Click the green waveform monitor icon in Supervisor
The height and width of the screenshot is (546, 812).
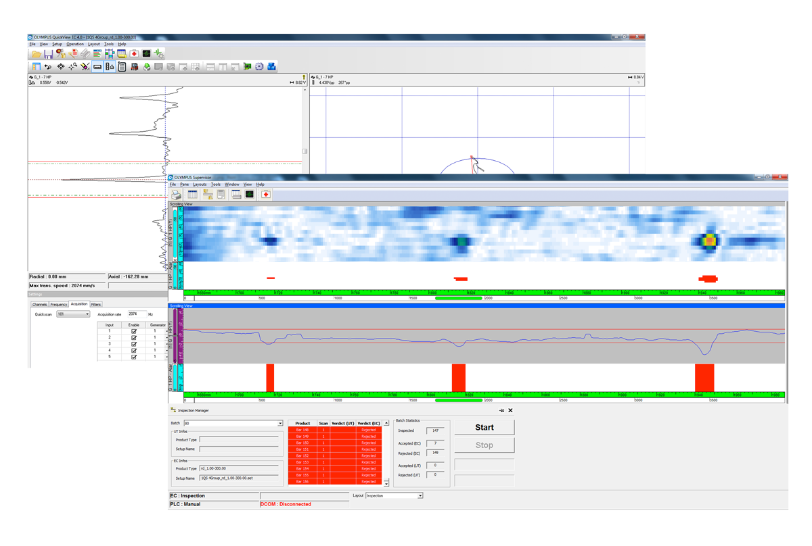pyautogui.click(x=250, y=195)
